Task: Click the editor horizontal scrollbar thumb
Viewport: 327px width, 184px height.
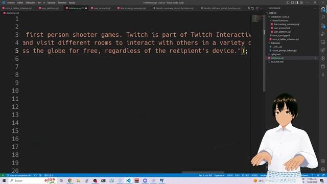Action: click(x=203, y=172)
